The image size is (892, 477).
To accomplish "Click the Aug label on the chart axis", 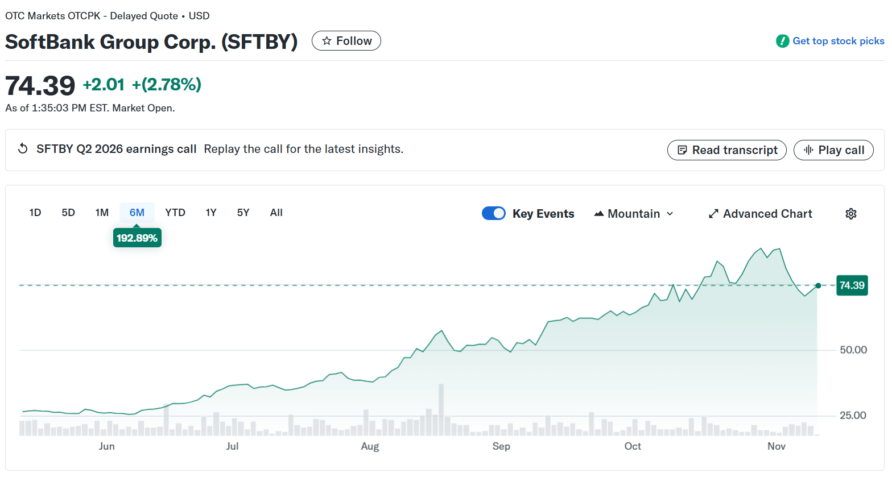I will click(x=370, y=446).
